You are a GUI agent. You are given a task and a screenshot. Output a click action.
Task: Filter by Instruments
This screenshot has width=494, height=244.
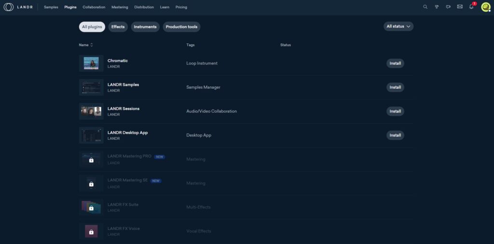coord(145,27)
